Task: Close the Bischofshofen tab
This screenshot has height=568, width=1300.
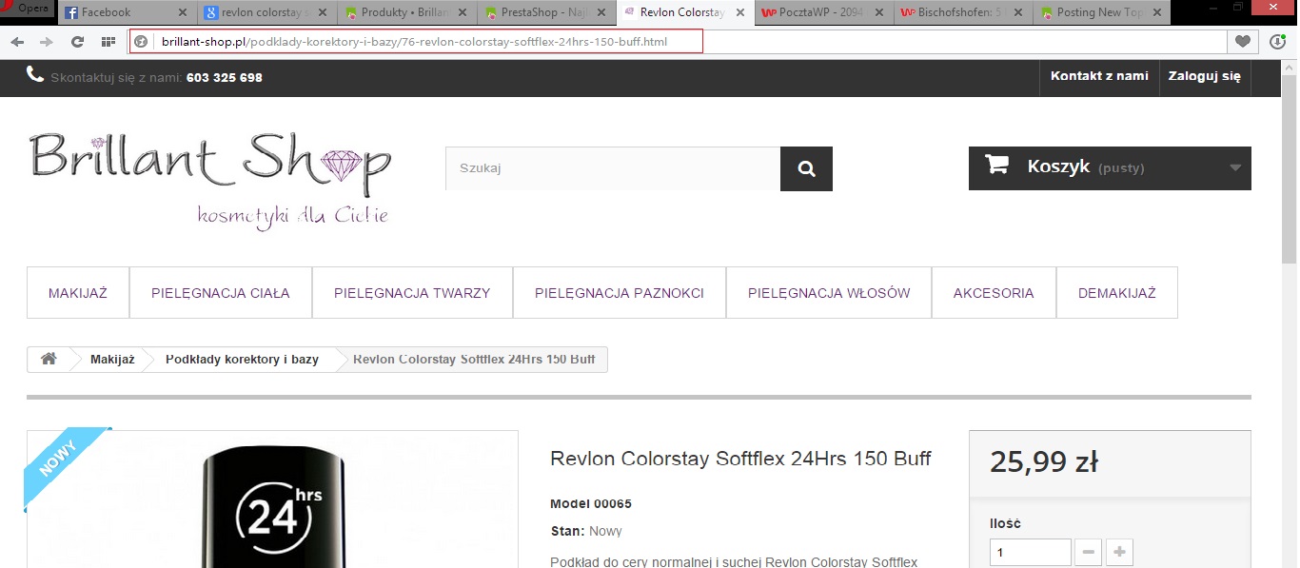Action: (1017, 13)
